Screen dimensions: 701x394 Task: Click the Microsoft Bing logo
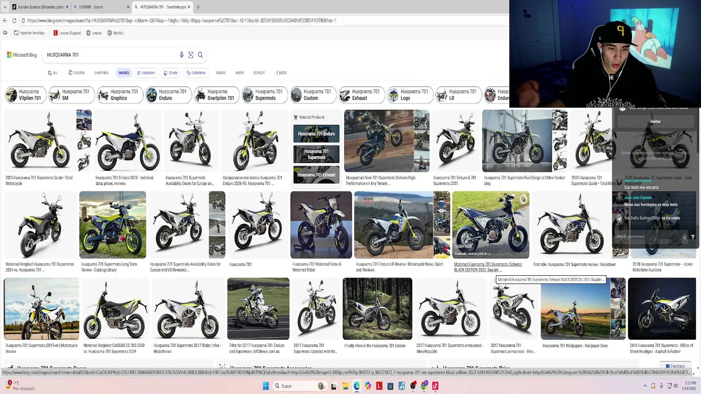coord(22,55)
